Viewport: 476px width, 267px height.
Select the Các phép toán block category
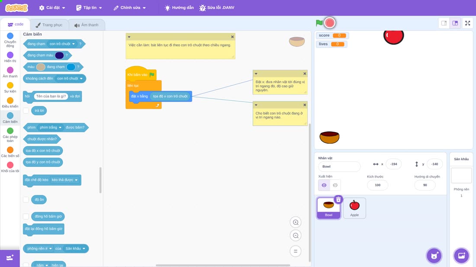10,135
